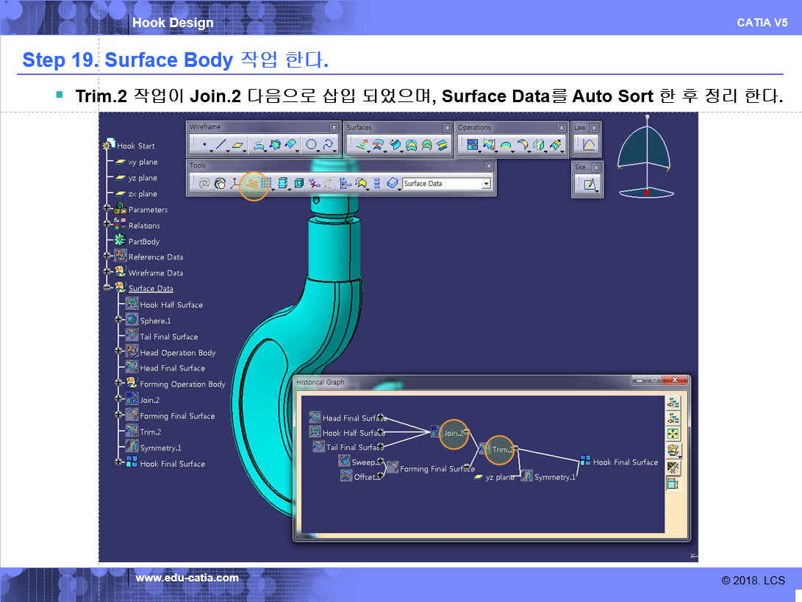Click the Join icon in Operations toolbar

(473, 146)
